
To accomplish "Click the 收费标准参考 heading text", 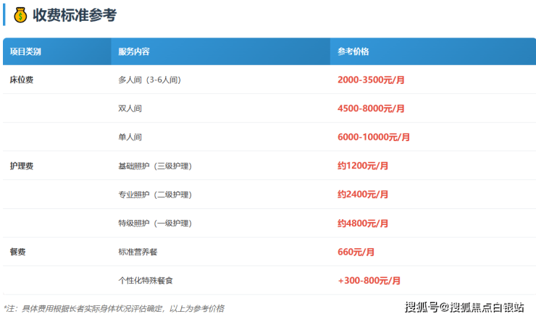I will (x=74, y=15).
